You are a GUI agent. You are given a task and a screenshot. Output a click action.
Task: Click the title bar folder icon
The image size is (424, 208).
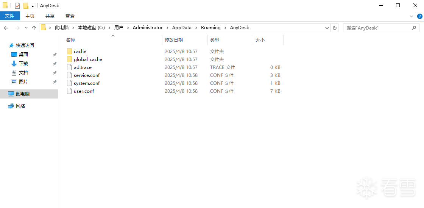pos(5,5)
